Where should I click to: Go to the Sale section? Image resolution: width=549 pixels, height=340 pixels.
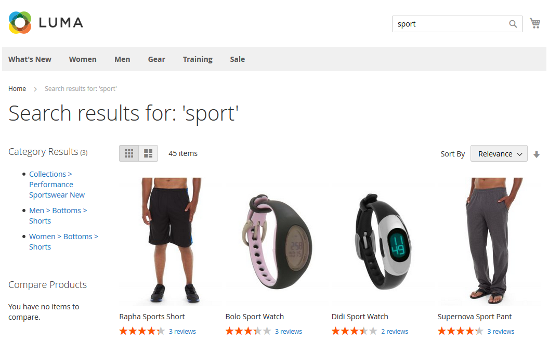(238, 59)
